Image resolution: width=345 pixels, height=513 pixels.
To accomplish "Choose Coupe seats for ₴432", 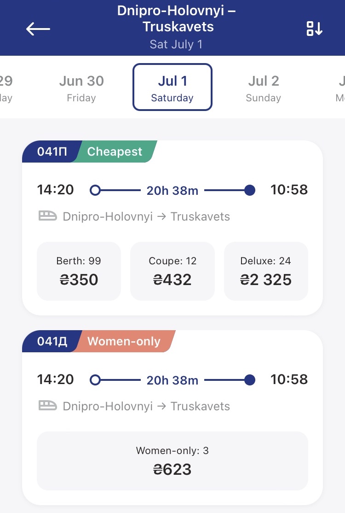I will click(172, 271).
